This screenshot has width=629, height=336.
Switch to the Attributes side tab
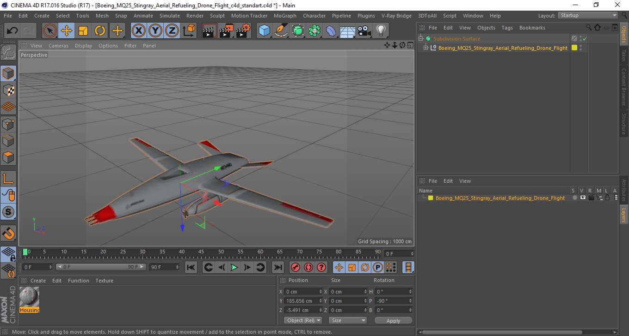point(623,190)
